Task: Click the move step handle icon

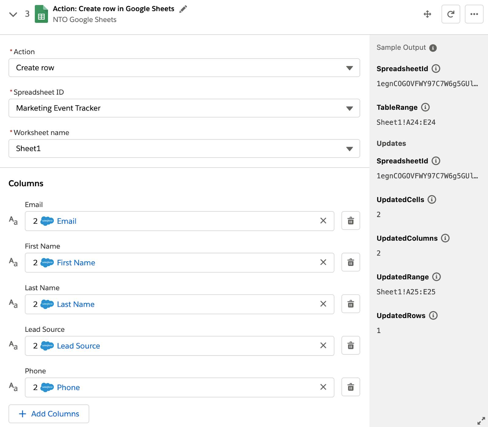Action: point(427,14)
